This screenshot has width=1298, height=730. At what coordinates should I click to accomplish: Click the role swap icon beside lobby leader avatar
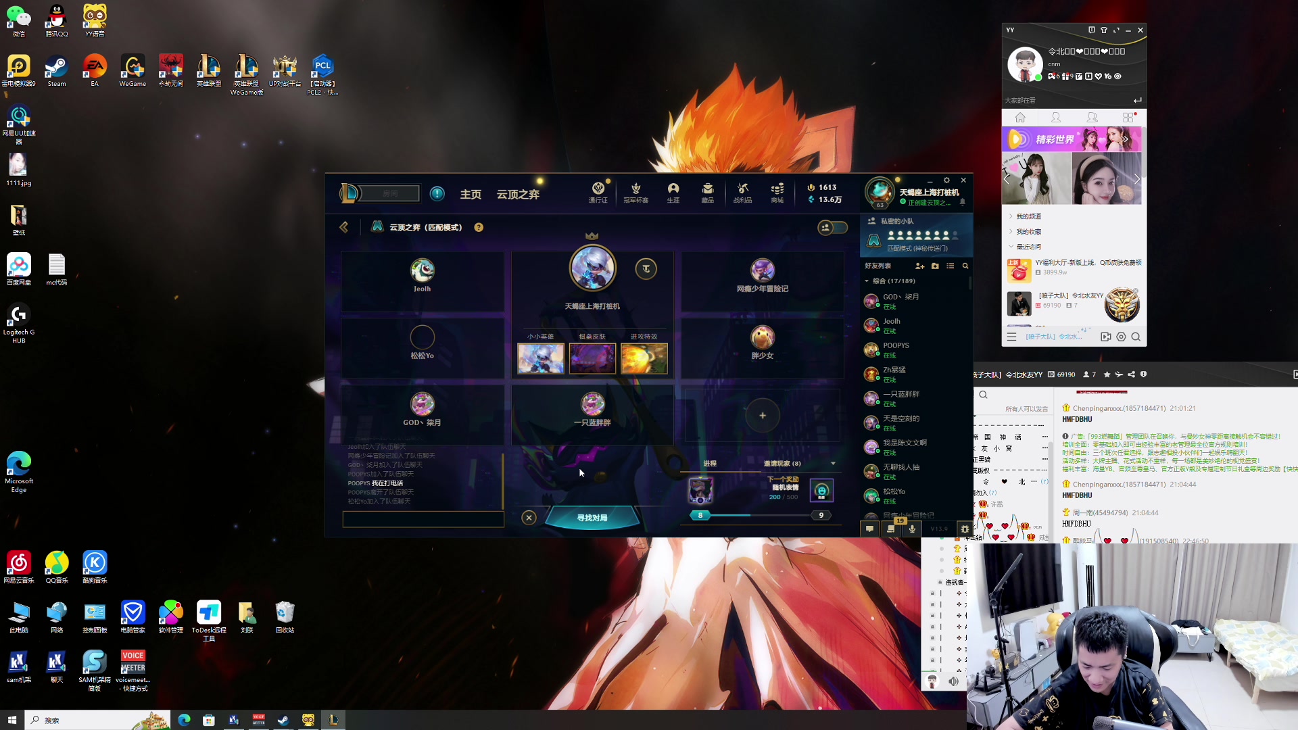(x=646, y=269)
